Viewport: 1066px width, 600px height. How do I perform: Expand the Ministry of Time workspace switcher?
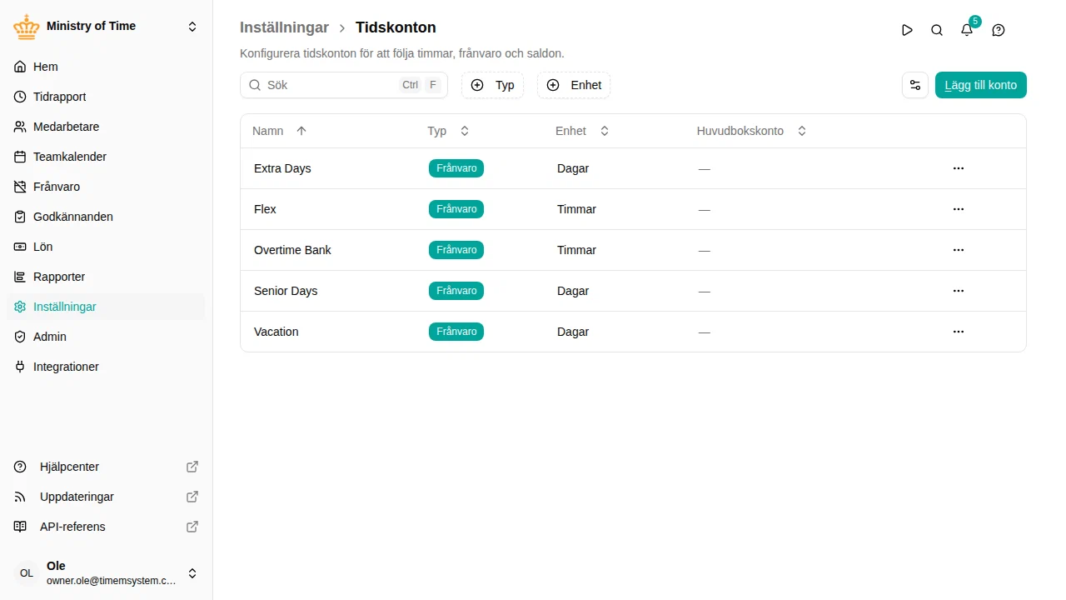point(192,27)
